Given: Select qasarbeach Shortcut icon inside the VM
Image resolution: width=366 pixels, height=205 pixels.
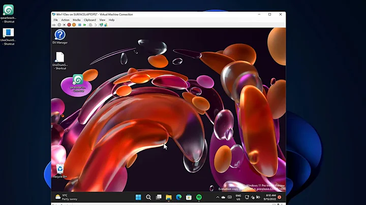Looking at the screenshot, I should (78, 83).
